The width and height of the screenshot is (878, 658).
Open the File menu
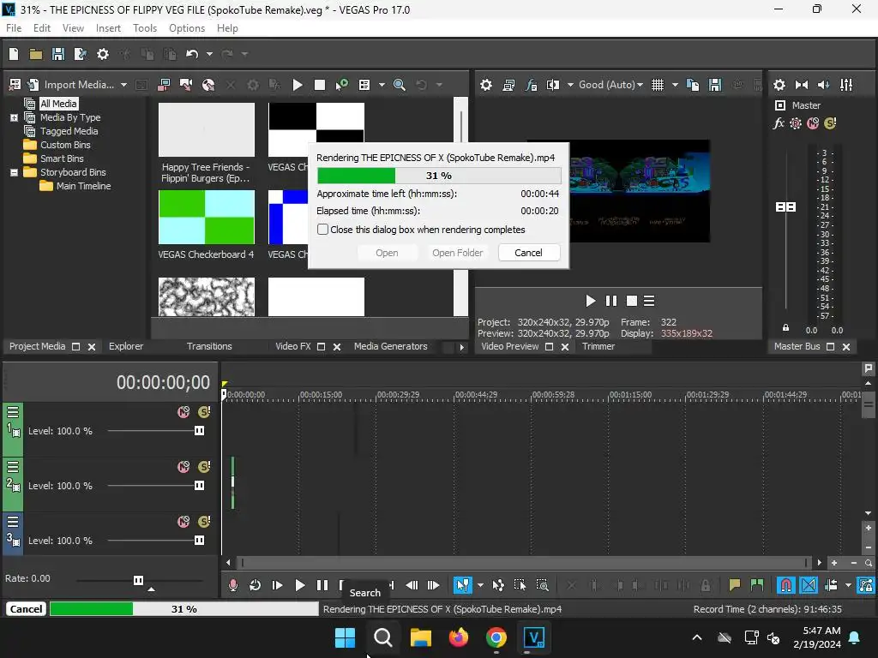tap(14, 28)
